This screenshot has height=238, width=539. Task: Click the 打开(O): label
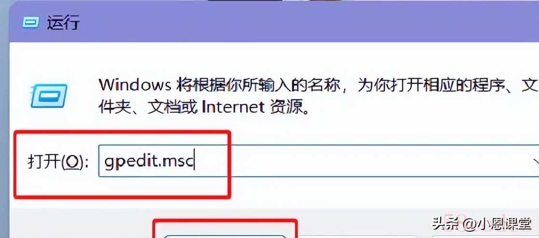pyautogui.click(x=58, y=161)
